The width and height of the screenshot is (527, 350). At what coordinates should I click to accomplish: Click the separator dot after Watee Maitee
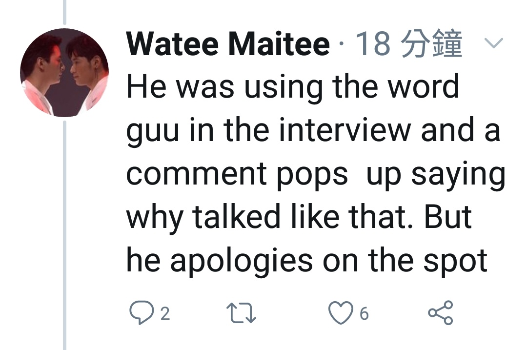pos(342,43)
